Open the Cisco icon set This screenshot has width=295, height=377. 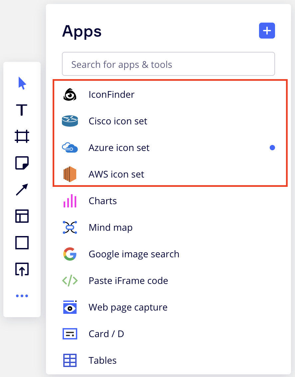coord(118,121)
